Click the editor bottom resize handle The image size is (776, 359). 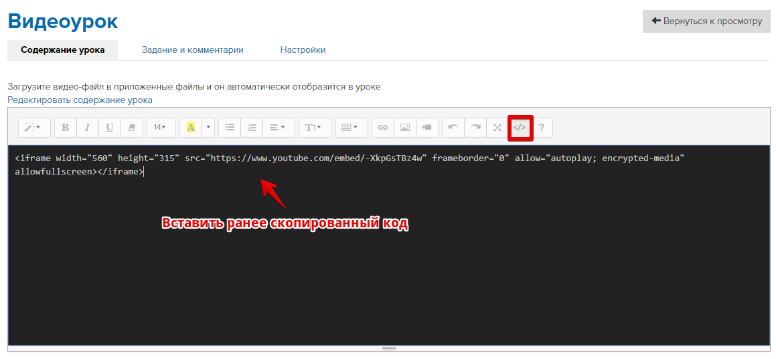(389, 348)
